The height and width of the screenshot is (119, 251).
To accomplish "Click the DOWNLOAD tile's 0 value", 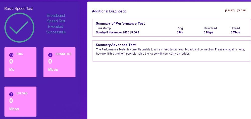I will point(50,61).
